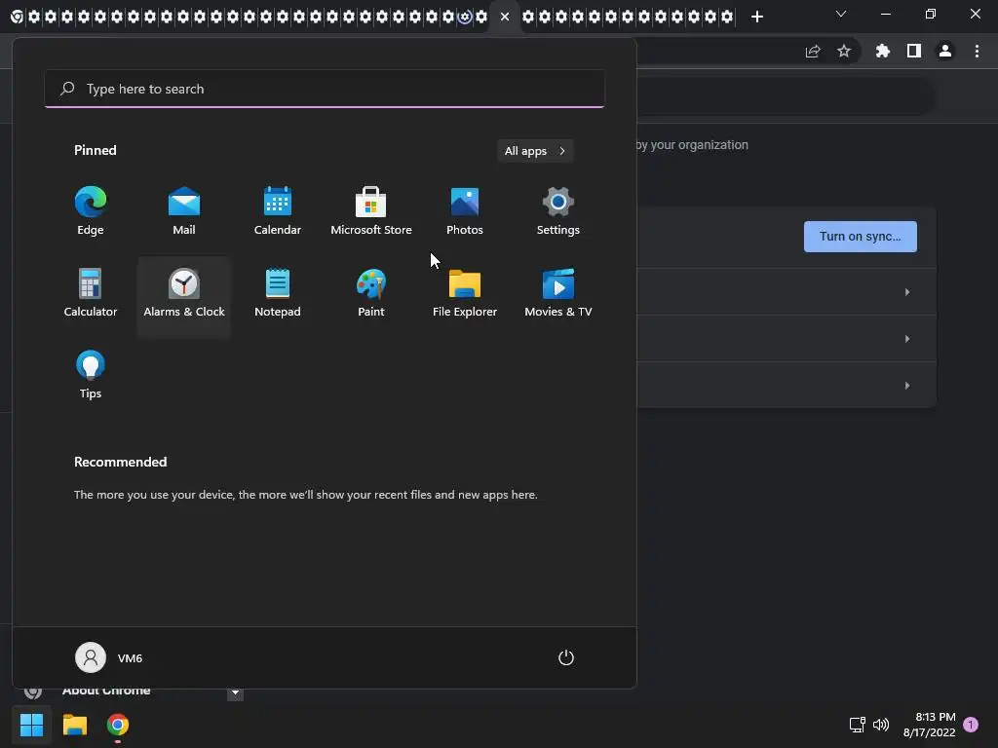Click the Turn on sync button in Chrome

pyautogui.click(x=860, y=237)
